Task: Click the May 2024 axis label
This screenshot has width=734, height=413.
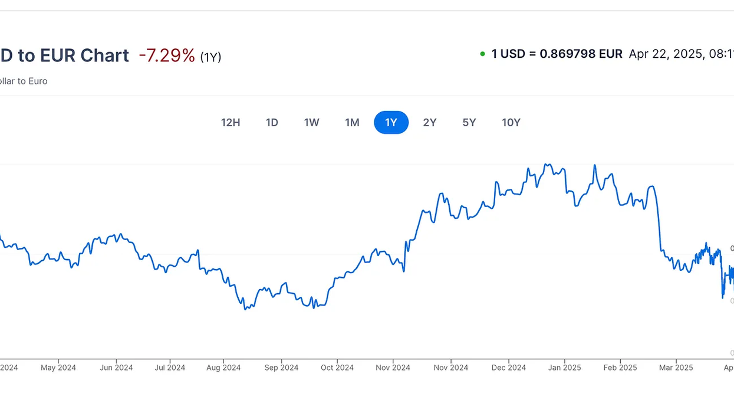Action: click(x=58, y=368)
